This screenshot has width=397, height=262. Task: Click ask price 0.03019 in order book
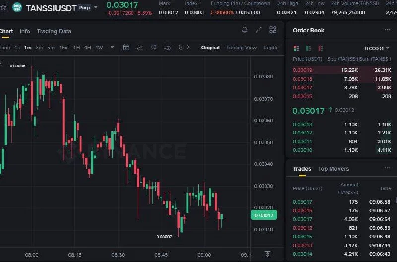coord(302,70)
